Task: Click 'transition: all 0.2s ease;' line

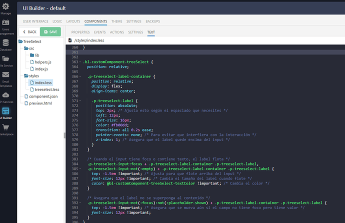Action: pos(124,130)
